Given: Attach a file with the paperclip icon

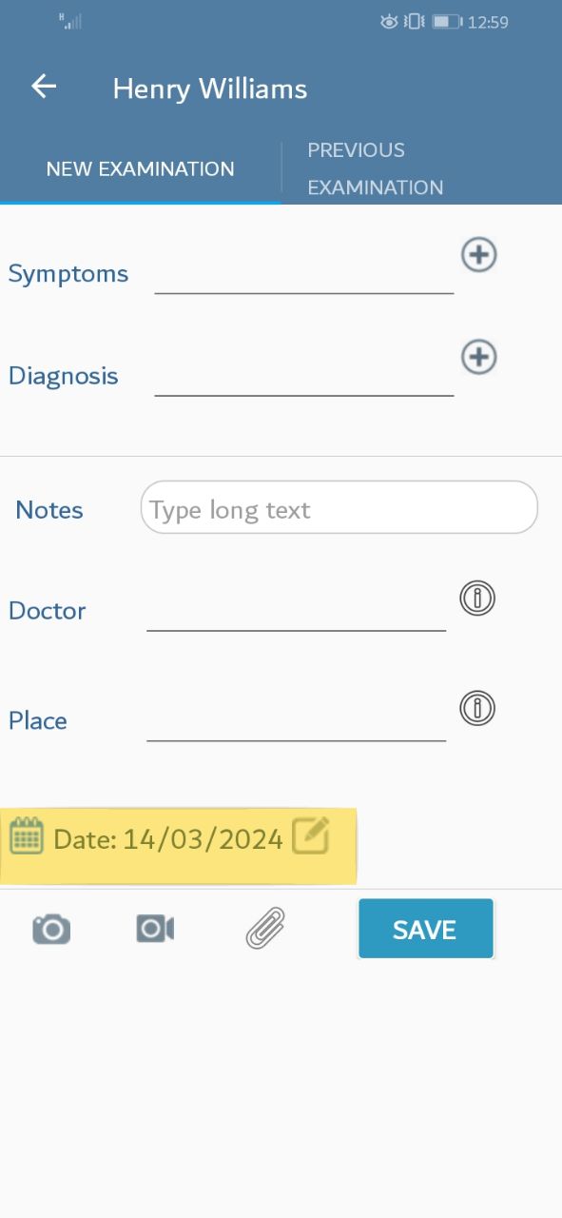Looking at the screenshot, I should coord(265,929).
